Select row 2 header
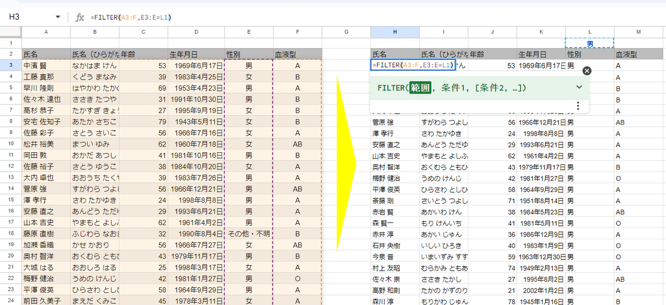Viewport: 666px width, 305px height. tap(11, 54)
